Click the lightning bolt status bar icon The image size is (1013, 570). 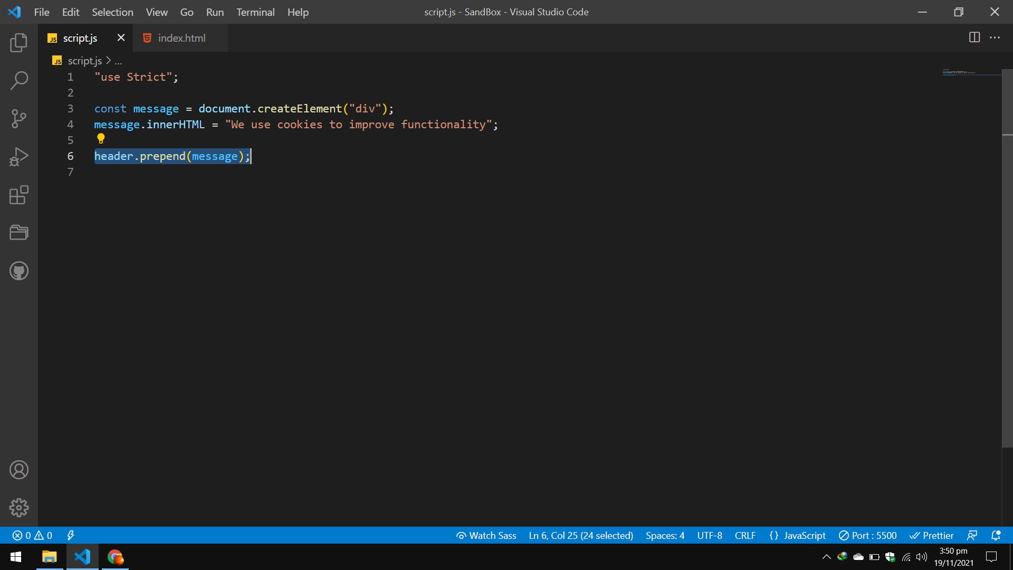pos(70,535)
